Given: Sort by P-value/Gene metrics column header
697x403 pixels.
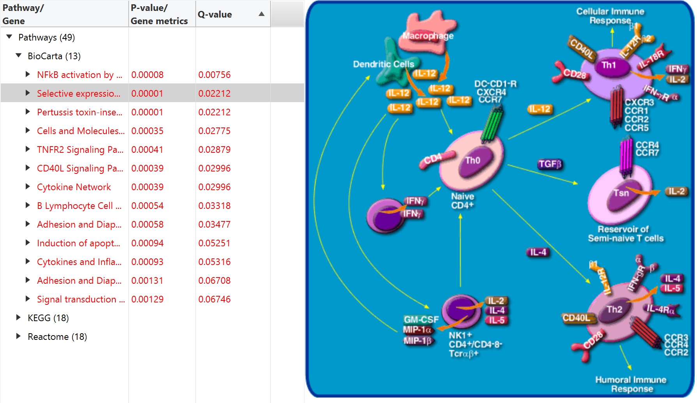Looking at the screenshot, I should point(162,14).
